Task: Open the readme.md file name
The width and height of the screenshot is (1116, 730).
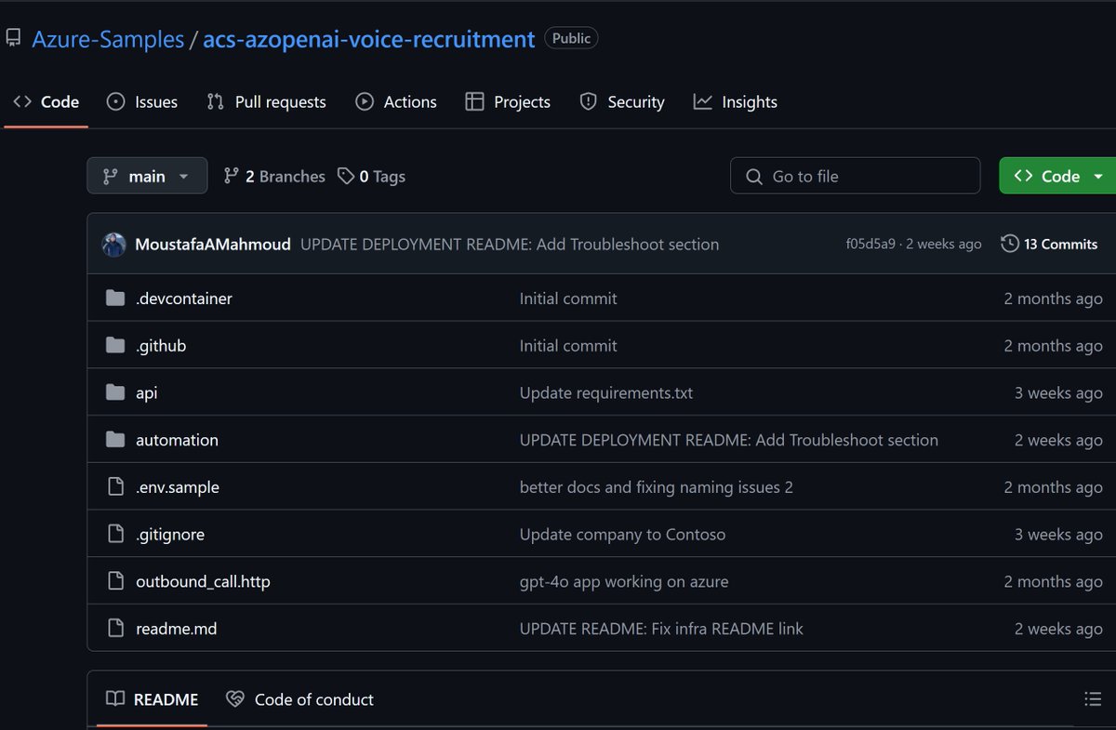Action: 177,629
